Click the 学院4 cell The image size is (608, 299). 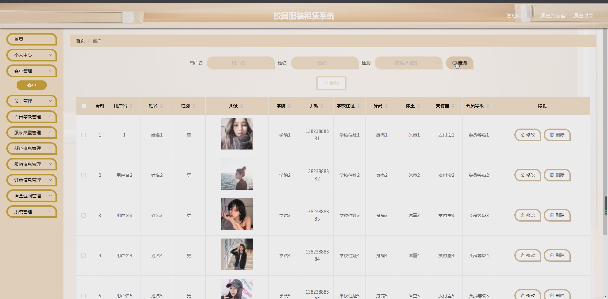285,256
